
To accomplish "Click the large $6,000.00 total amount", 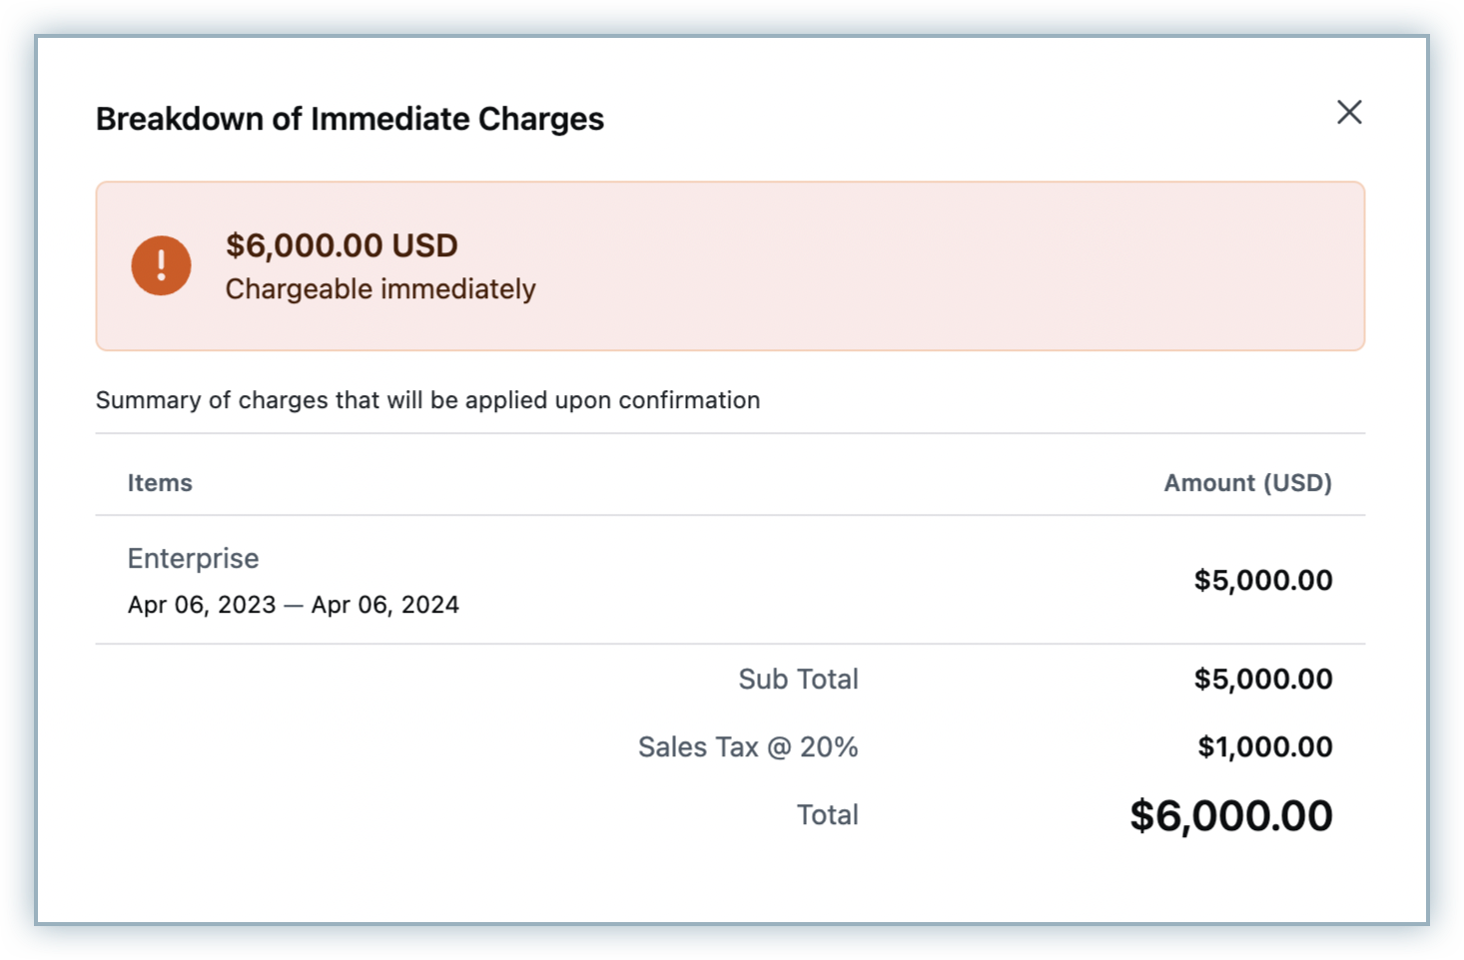I will click(1230, 816).
